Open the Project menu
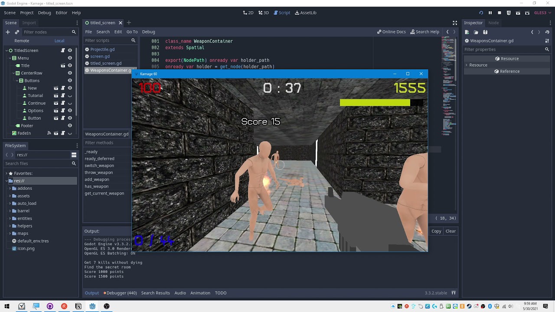The width and height of the screenshot is (555, 312). [x=26, y=13]
